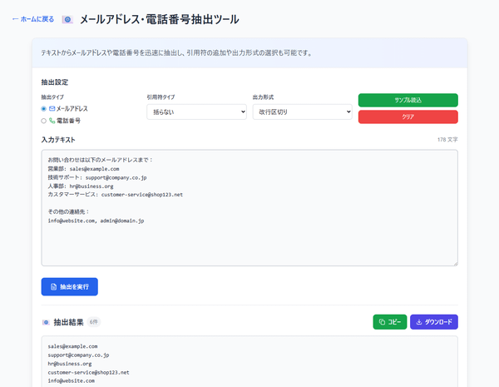Click the phone icon for 電話番号
Viewport: 499px width, 387px height.
click(x=52, y=121)
